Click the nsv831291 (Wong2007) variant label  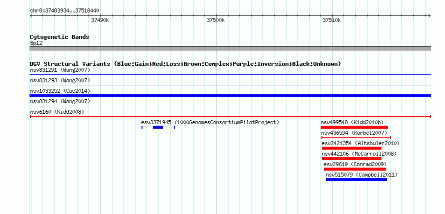coord(60,70)
